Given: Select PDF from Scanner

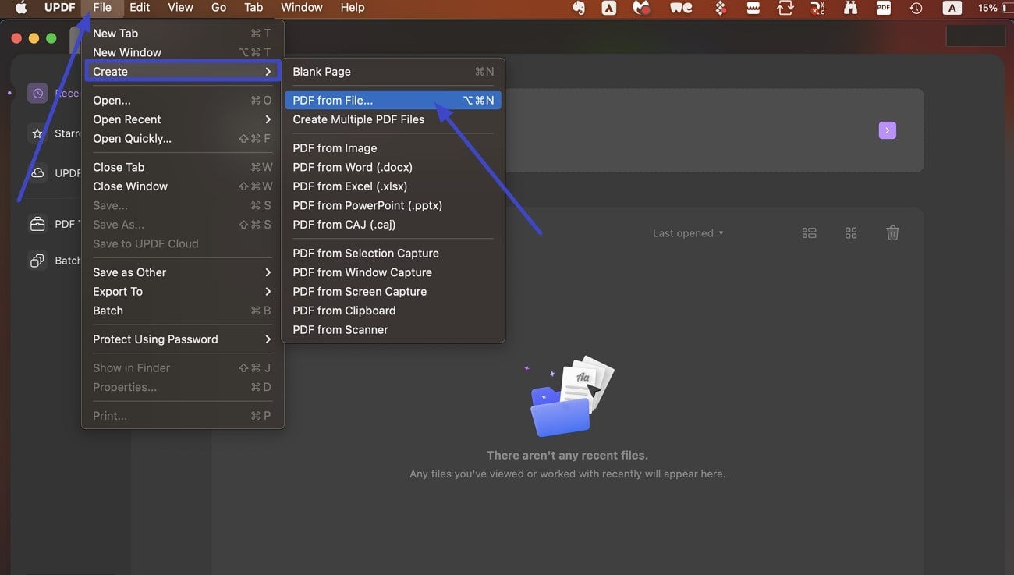Looking at the screenshot, I should click(x=340, y=329).
